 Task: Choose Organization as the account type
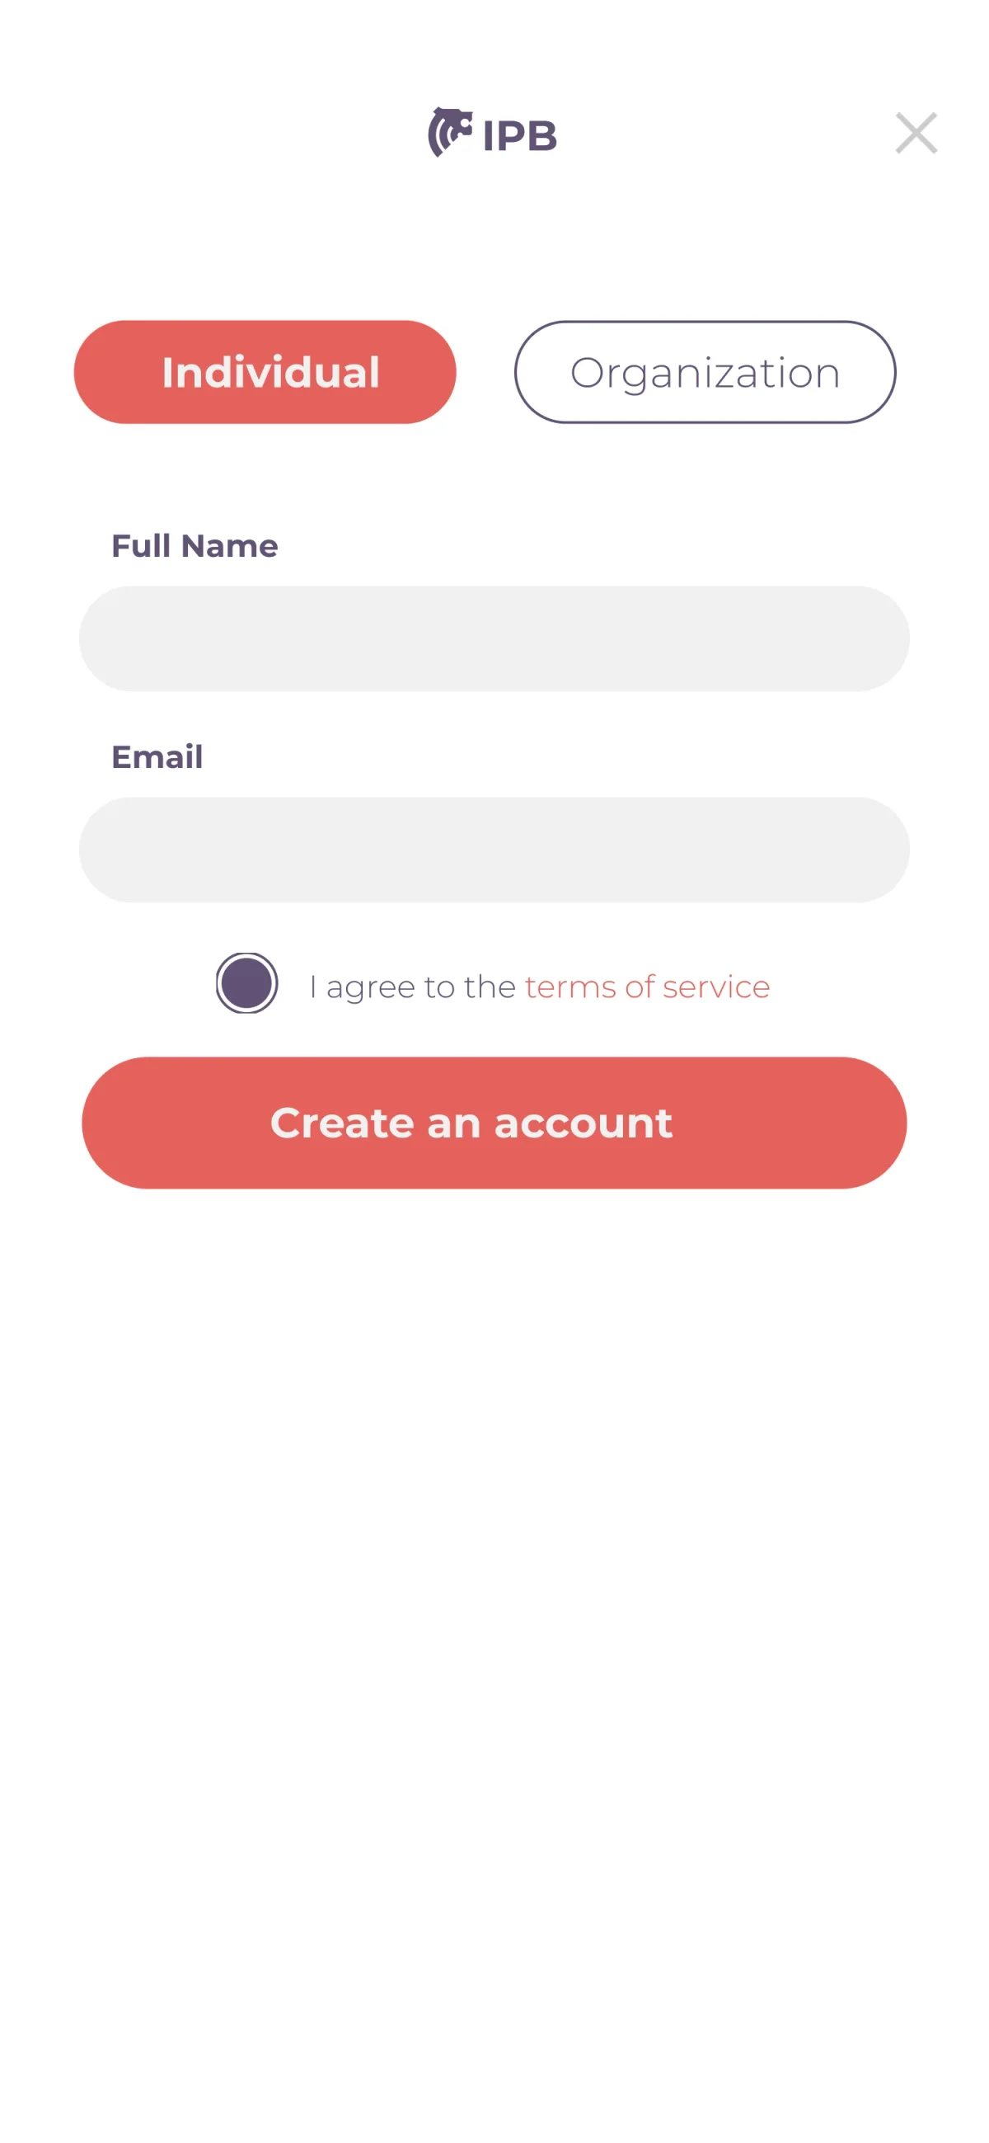coord(705,372)
